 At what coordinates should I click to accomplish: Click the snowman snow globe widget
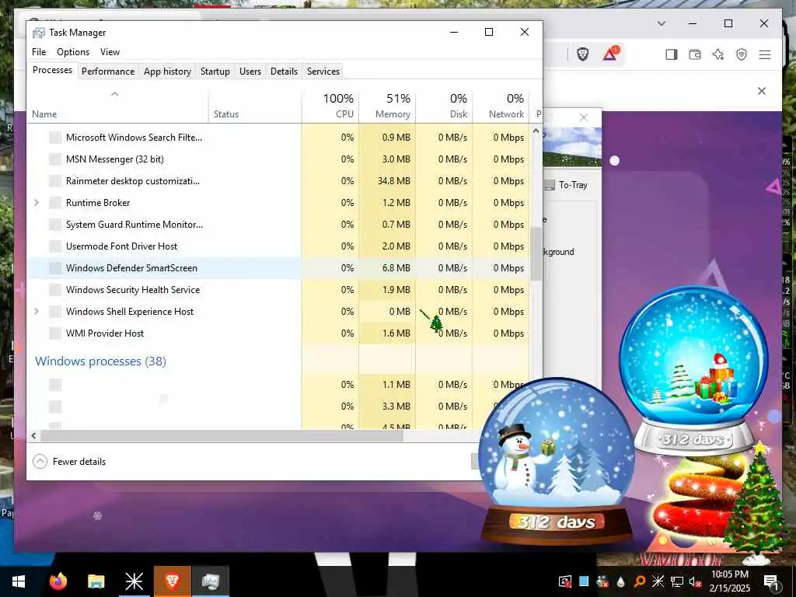[x=557, y=459]
